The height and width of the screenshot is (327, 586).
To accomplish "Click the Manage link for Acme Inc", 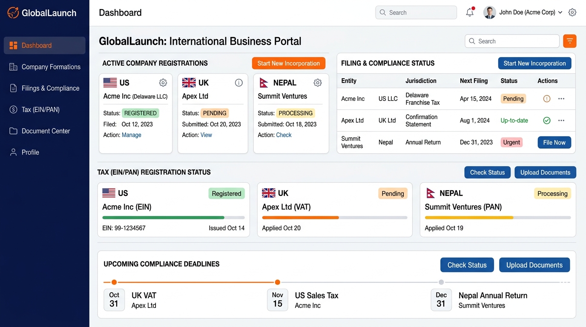I will click(132, 135).
